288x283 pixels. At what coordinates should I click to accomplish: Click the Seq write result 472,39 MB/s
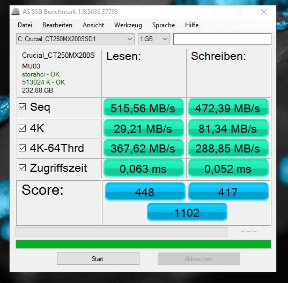(228, 108)
